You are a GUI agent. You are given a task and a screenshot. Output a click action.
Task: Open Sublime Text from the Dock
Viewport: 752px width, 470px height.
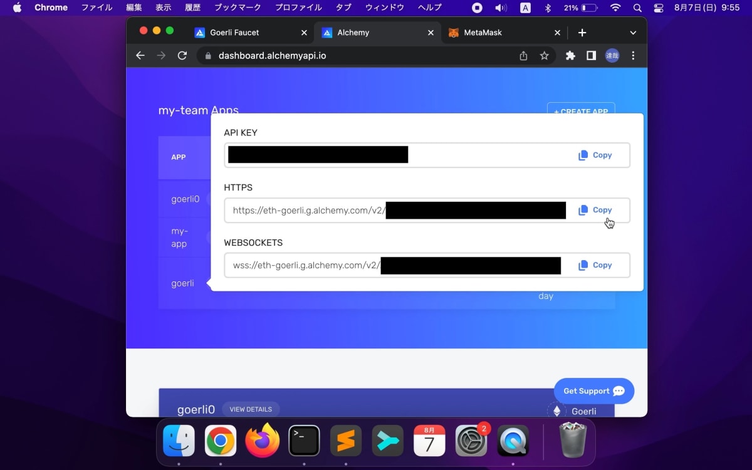pyautogui.click(x=346, y=441)
